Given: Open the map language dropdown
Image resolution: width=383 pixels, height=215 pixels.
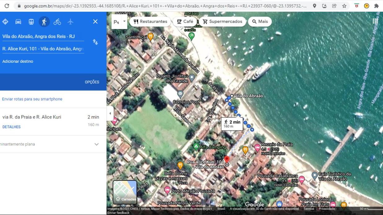Looking at the screenshot, I should 119,22.
